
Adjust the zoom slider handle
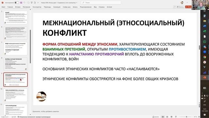186,117
